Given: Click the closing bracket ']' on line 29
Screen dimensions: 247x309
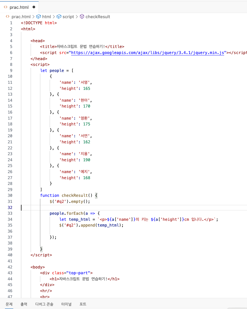Looking at the screenshot, I should (41, 190).
